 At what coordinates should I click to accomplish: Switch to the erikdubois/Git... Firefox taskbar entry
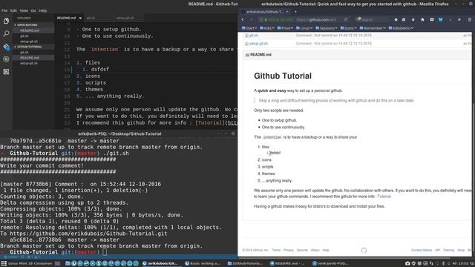[160, 264]
